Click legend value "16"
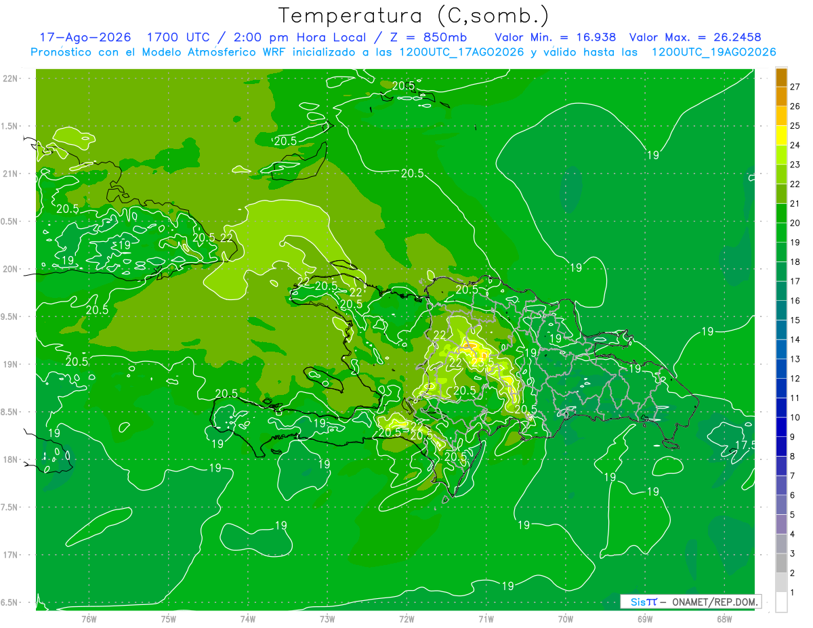 pyautogui.click(x=795, y=301)
